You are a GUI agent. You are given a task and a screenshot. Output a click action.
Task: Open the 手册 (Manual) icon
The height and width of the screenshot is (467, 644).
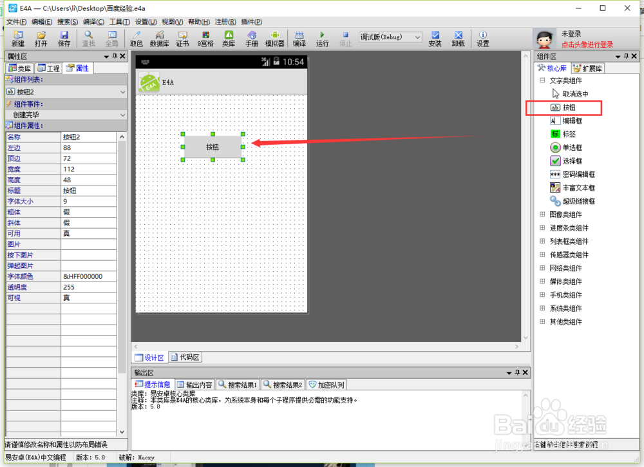coord(252,39)
